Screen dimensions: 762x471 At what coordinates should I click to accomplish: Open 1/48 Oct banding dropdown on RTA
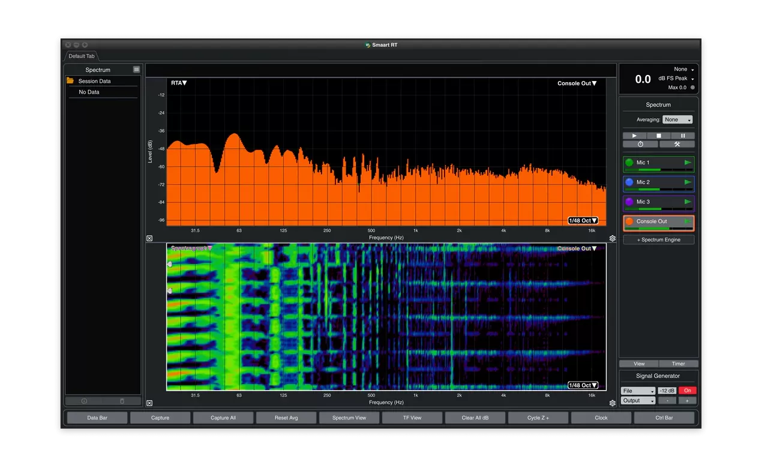coord(583,221)
